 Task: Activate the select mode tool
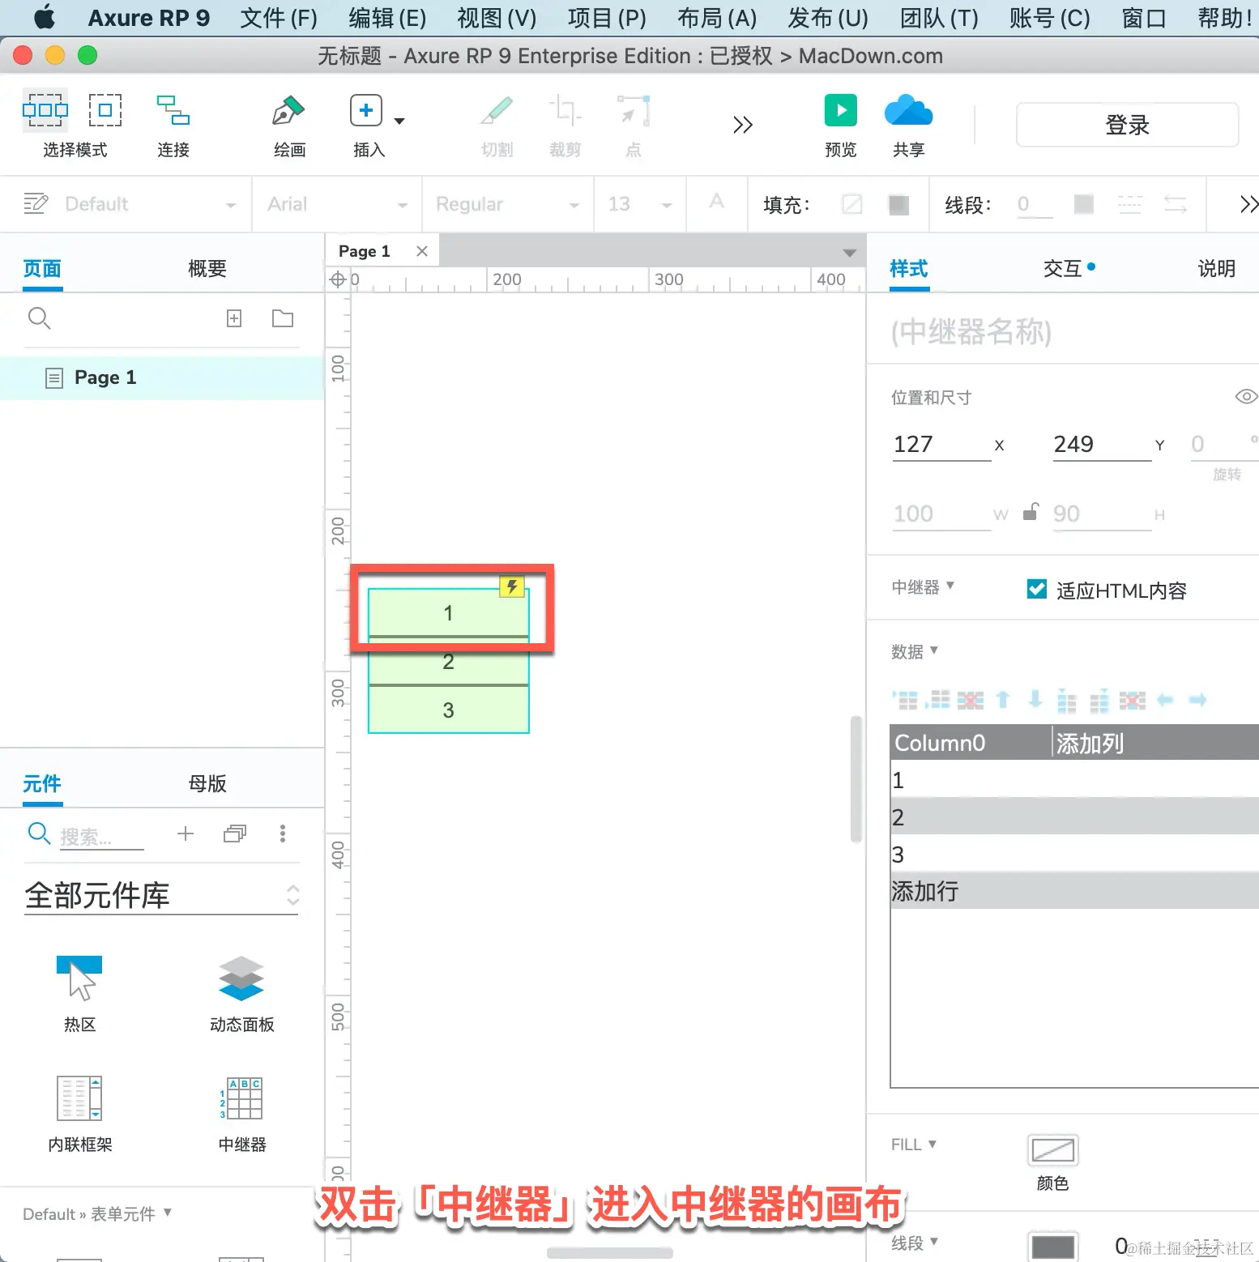coord(45,110)
